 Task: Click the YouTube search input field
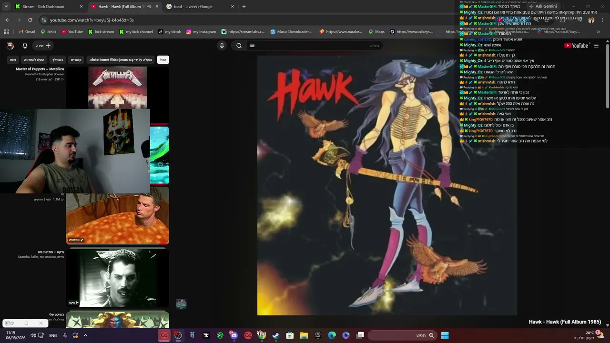[x=315, y=46]
